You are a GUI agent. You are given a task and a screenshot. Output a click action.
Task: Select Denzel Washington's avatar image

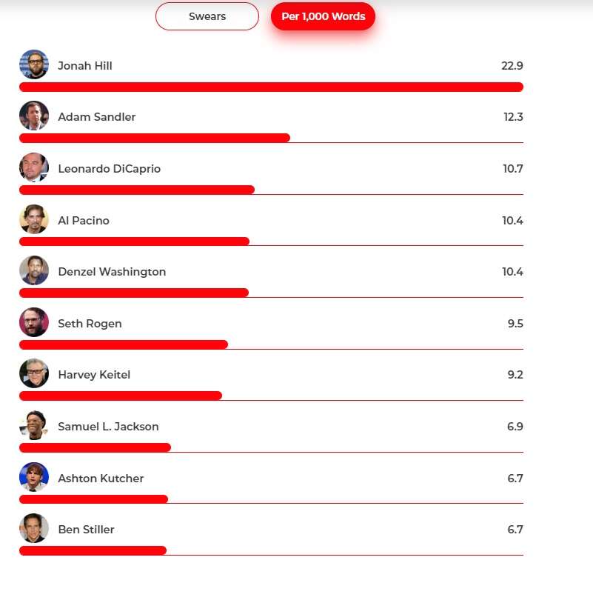pos(34,271)
